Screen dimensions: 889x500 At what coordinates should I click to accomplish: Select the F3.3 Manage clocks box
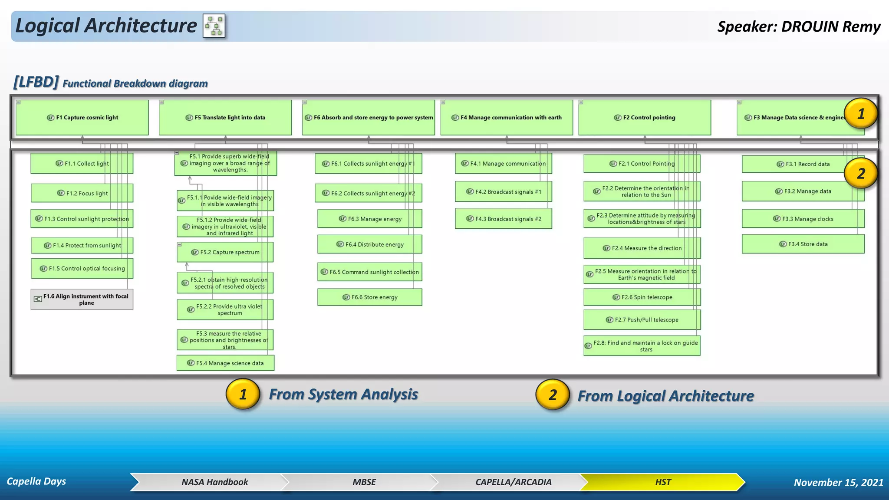coord(803,219)
